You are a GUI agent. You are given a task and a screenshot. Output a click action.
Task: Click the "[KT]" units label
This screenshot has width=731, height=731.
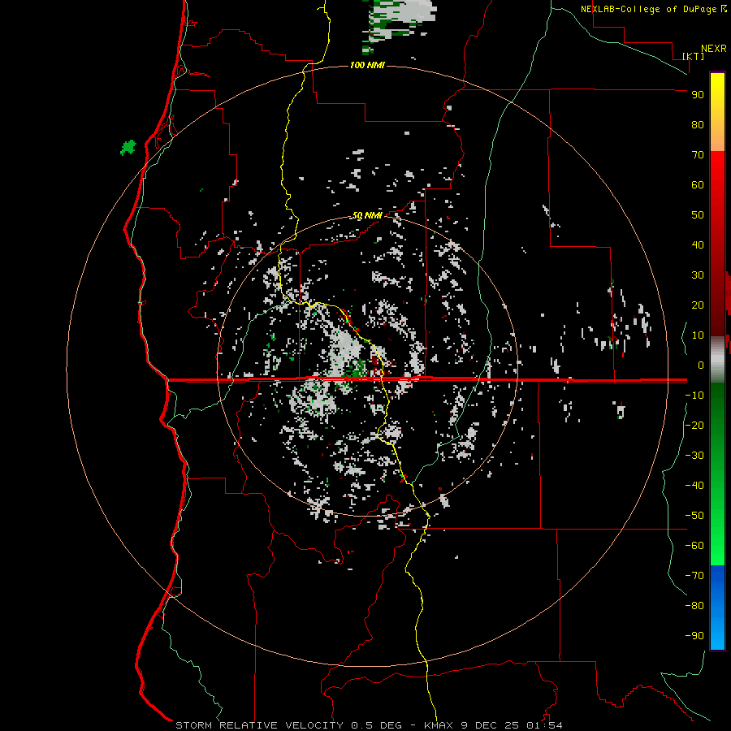(x=694, y=56)
